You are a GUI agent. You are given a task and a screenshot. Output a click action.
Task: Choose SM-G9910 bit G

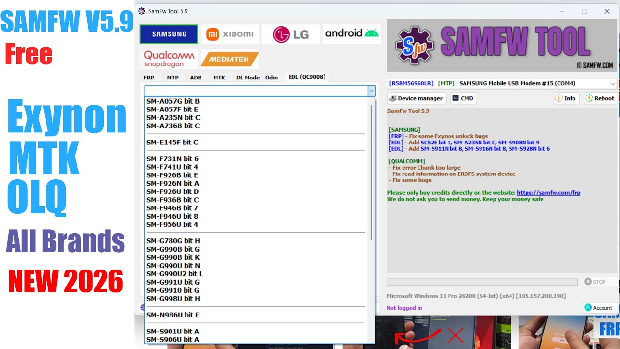click(172, 291)
